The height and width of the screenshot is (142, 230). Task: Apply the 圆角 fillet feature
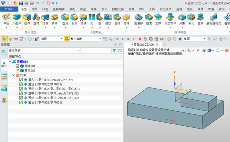click(65, 19)
